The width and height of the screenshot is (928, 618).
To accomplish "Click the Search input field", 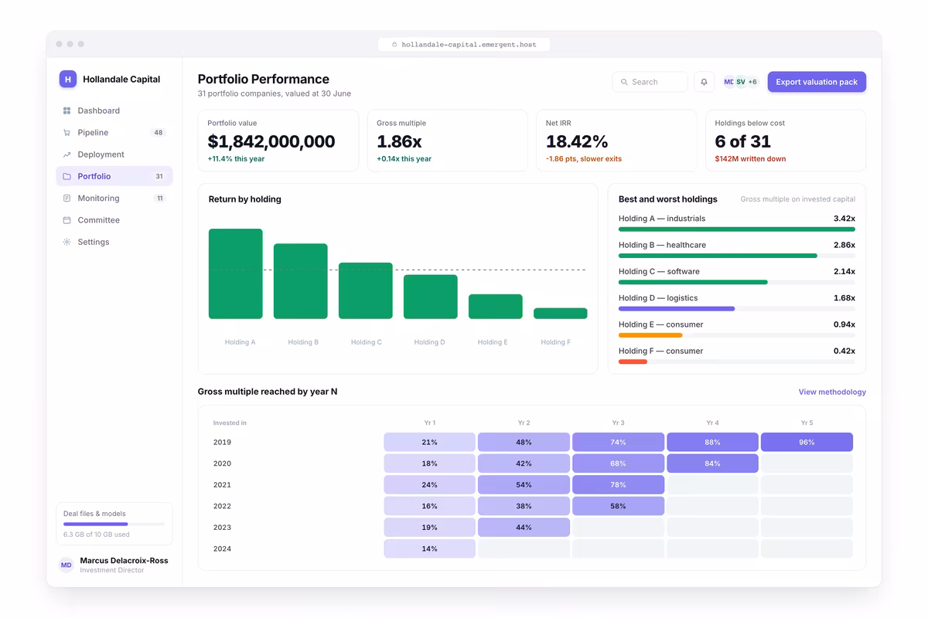I will pyautogui.click(x=650, y=82).
